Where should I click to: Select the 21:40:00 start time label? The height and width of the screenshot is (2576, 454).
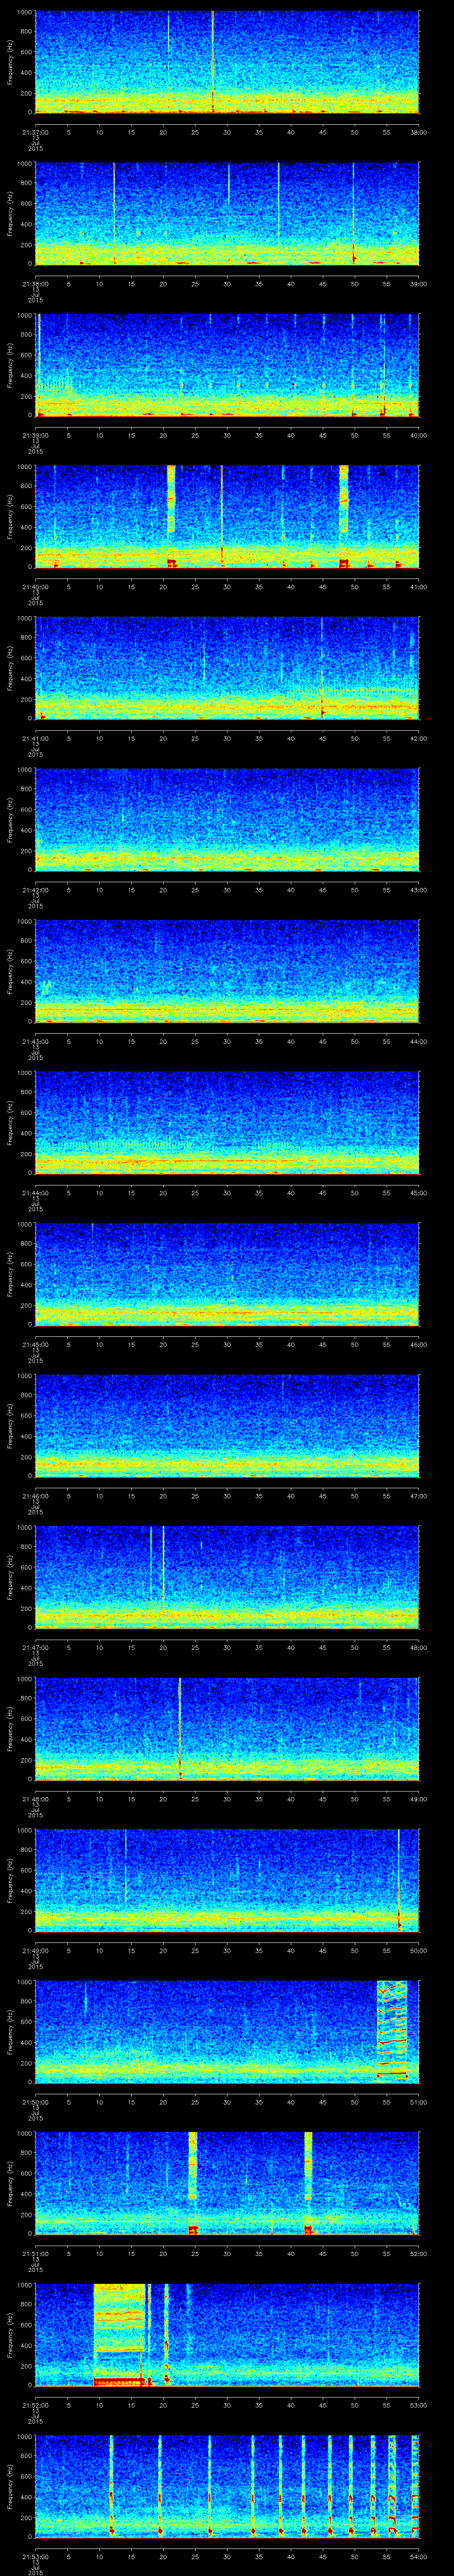point(35,587)
